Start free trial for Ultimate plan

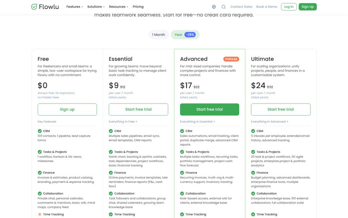(281, 109)
